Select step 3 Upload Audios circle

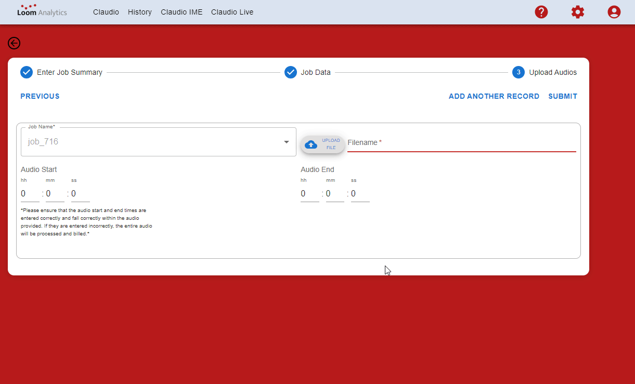click(x=518, y=72)
